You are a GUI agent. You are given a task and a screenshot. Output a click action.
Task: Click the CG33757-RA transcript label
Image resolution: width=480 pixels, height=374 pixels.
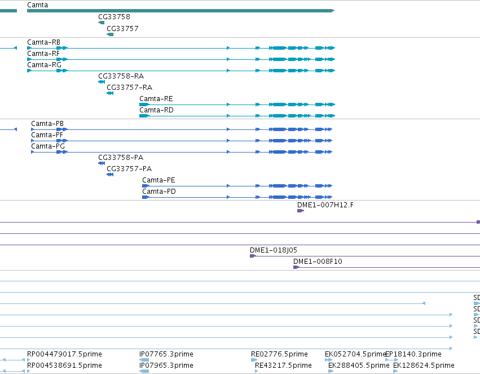[x=130, y=88]
